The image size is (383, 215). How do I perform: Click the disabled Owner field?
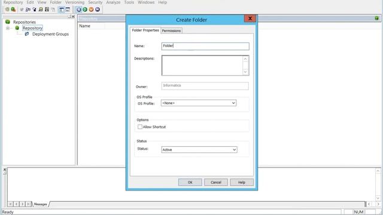[x=205, y=86]
